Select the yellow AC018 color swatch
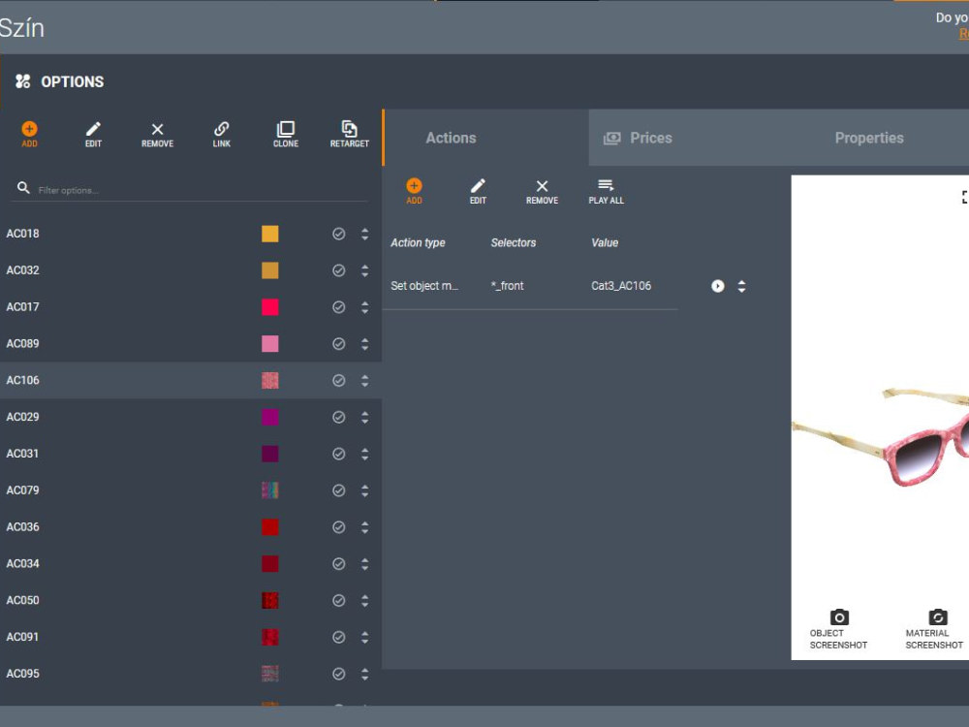Screen dimensions: 969x727 (x=270, y=234)
